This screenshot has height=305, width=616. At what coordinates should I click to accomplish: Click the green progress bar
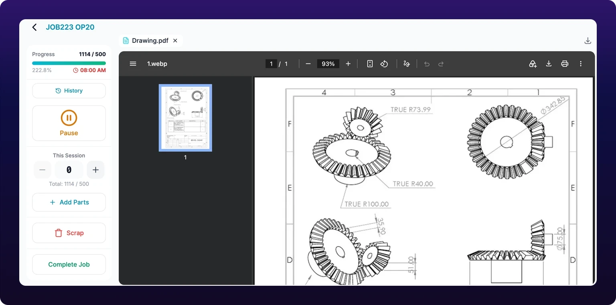click(69, 63)
